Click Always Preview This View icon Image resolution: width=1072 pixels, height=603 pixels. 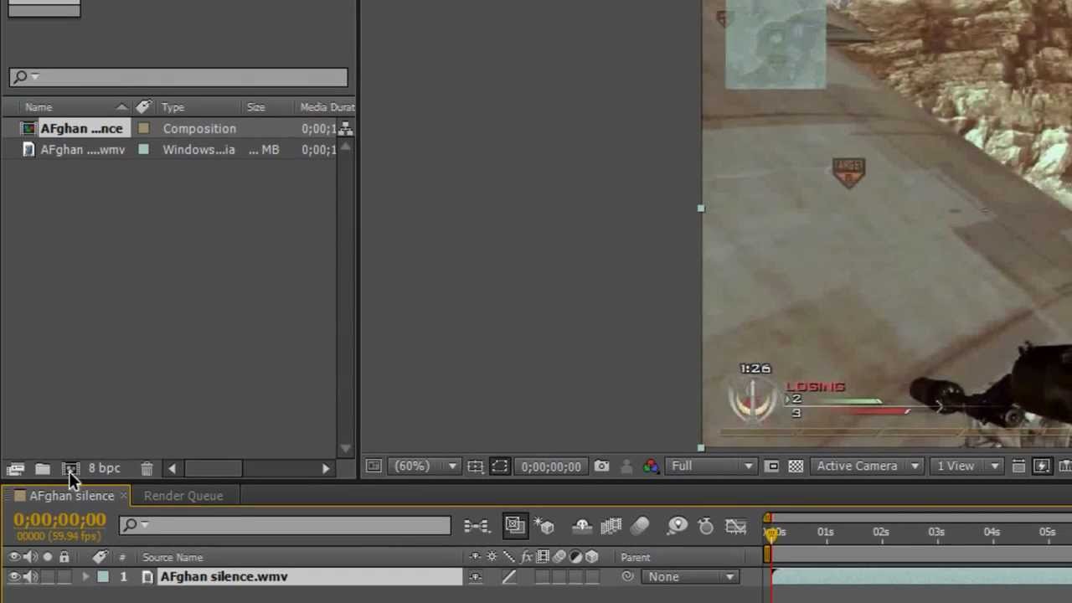tap(374, 466)
